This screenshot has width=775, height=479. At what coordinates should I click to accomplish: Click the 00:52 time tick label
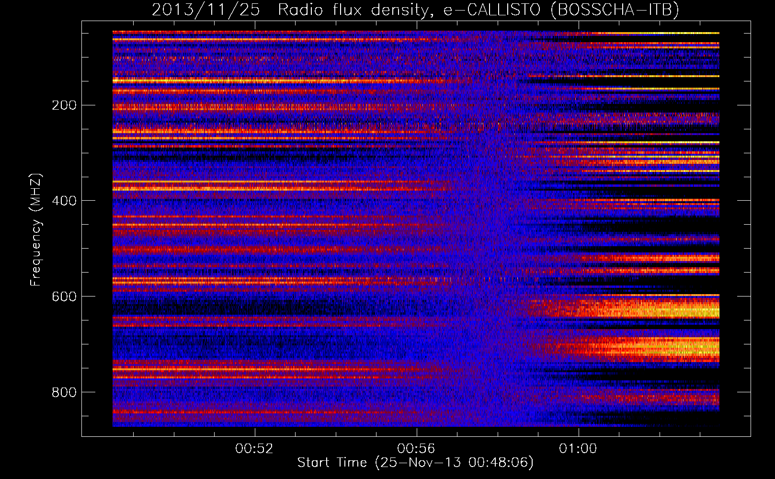(x=254, y=448)
